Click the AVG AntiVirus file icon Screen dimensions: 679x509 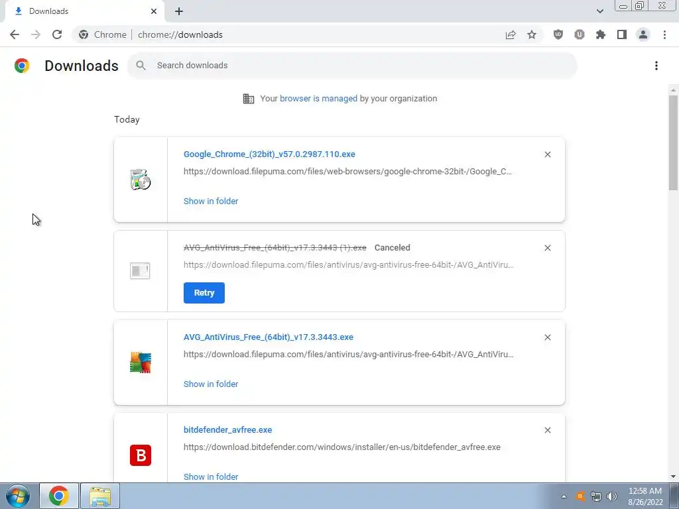141,363
